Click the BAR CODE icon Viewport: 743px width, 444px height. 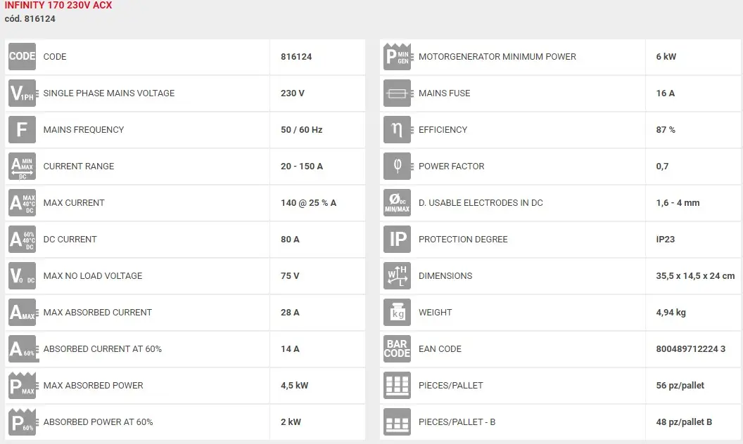397,349
